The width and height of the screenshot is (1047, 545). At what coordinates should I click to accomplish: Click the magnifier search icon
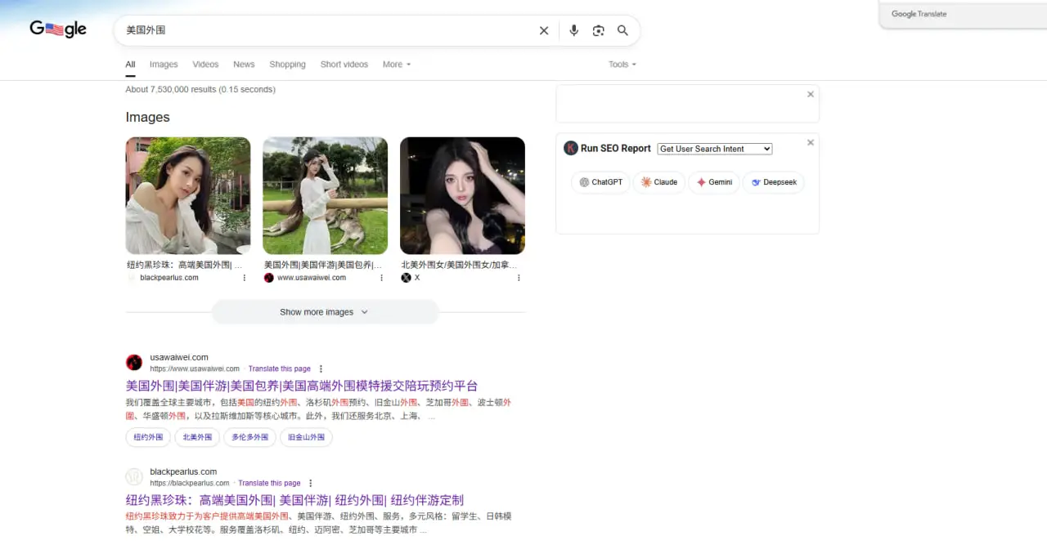point(622,30)
